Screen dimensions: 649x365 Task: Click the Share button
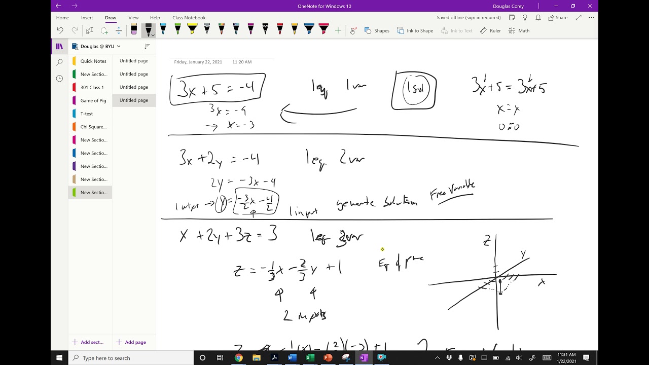click(x=558, y=18)
